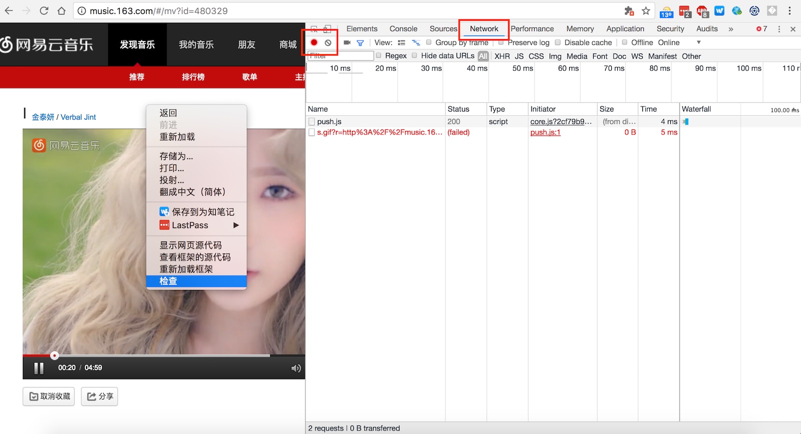The height and width of the screenshot is (434, 801).
Task: Enable the Preserve log checkbox
Action: click(x=501, y=42)
